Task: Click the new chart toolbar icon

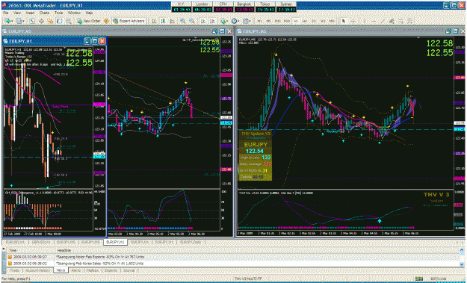Action: 8,21
